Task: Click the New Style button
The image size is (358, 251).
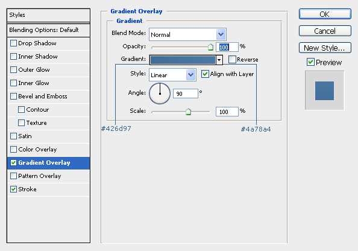Action: coord(325,48)
